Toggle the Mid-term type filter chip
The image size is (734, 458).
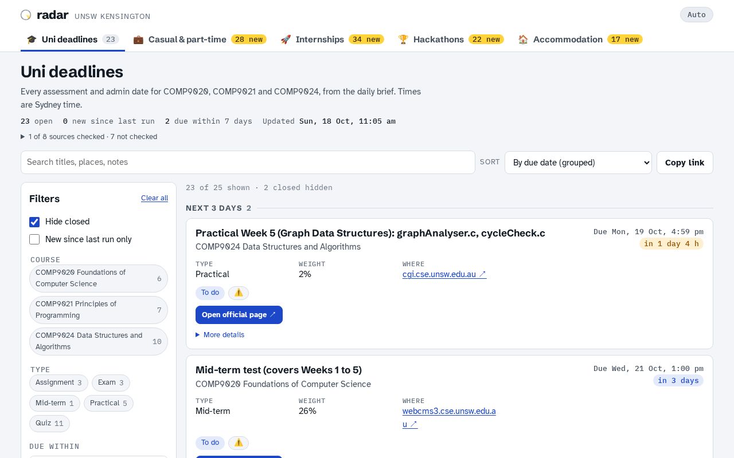click(x=54, y=403)
